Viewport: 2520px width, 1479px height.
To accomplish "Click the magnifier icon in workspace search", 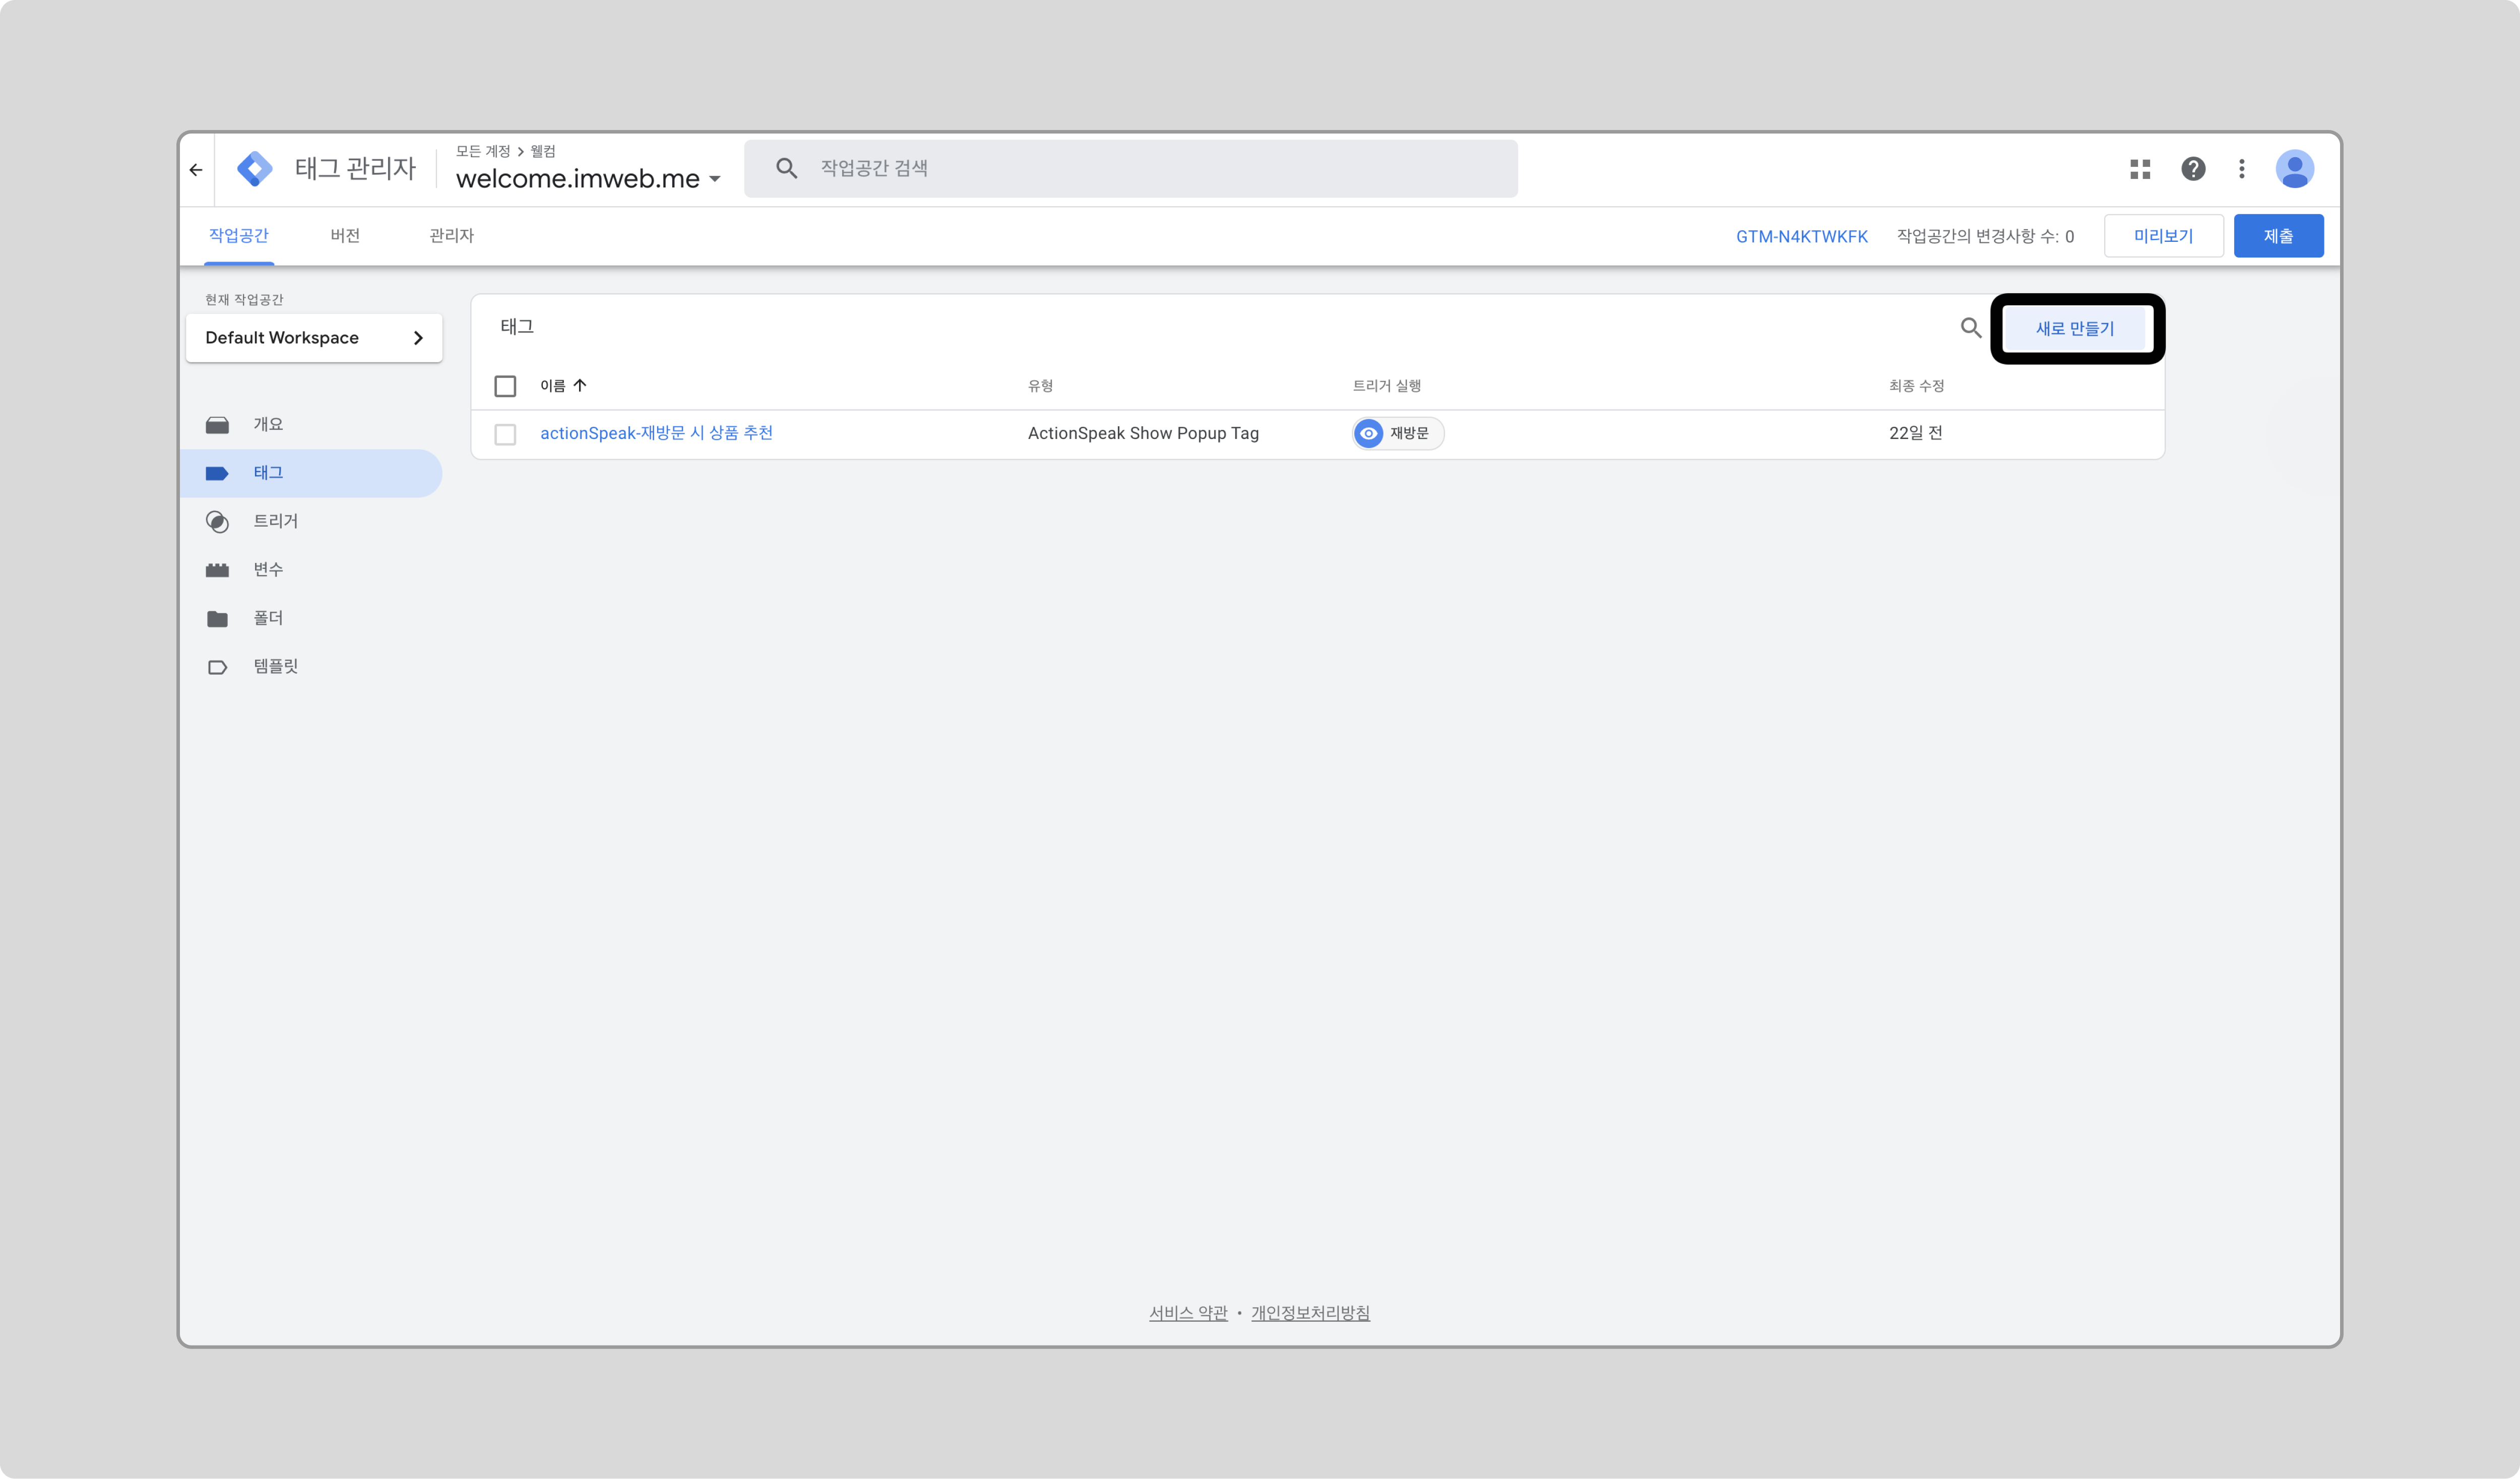I will [x=787, y=168].
